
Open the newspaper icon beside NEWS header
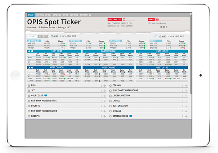[157, 20]
